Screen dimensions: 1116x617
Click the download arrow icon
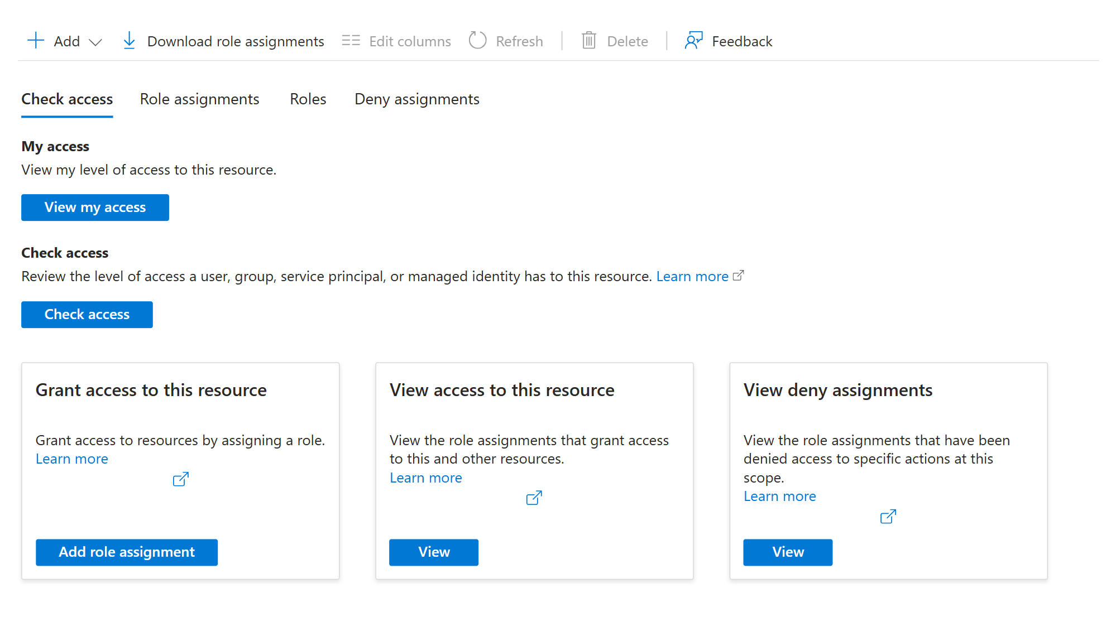[129, 41]
